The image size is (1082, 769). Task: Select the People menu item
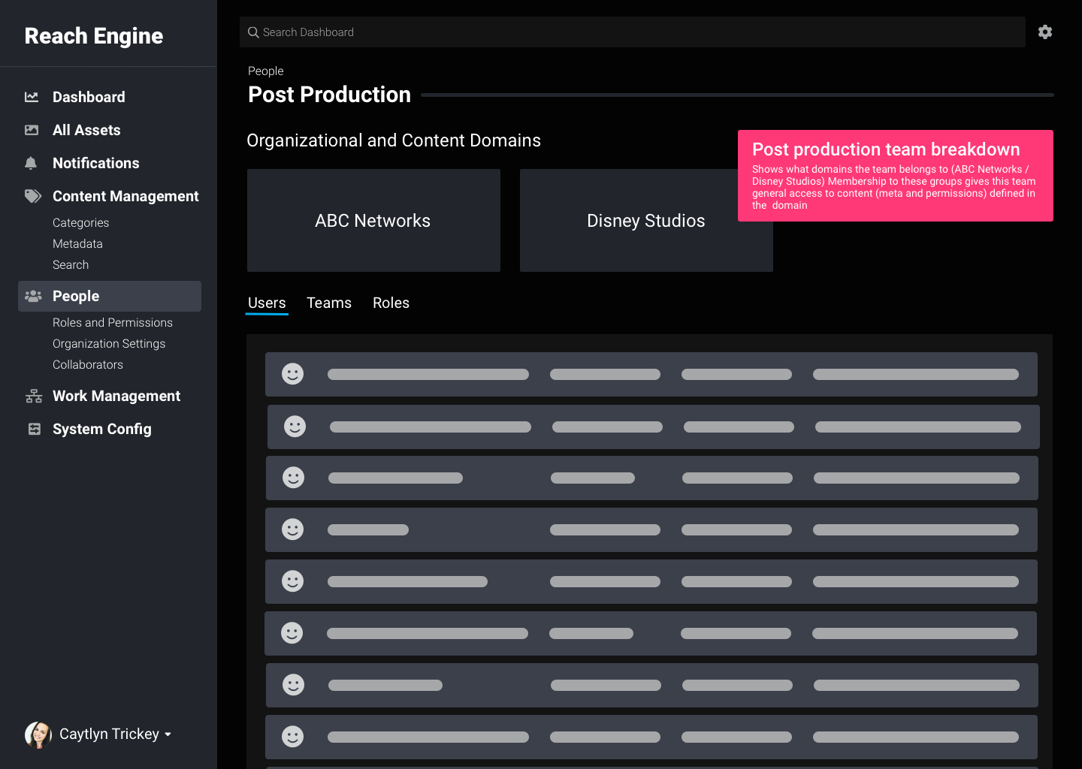[110, 296]
